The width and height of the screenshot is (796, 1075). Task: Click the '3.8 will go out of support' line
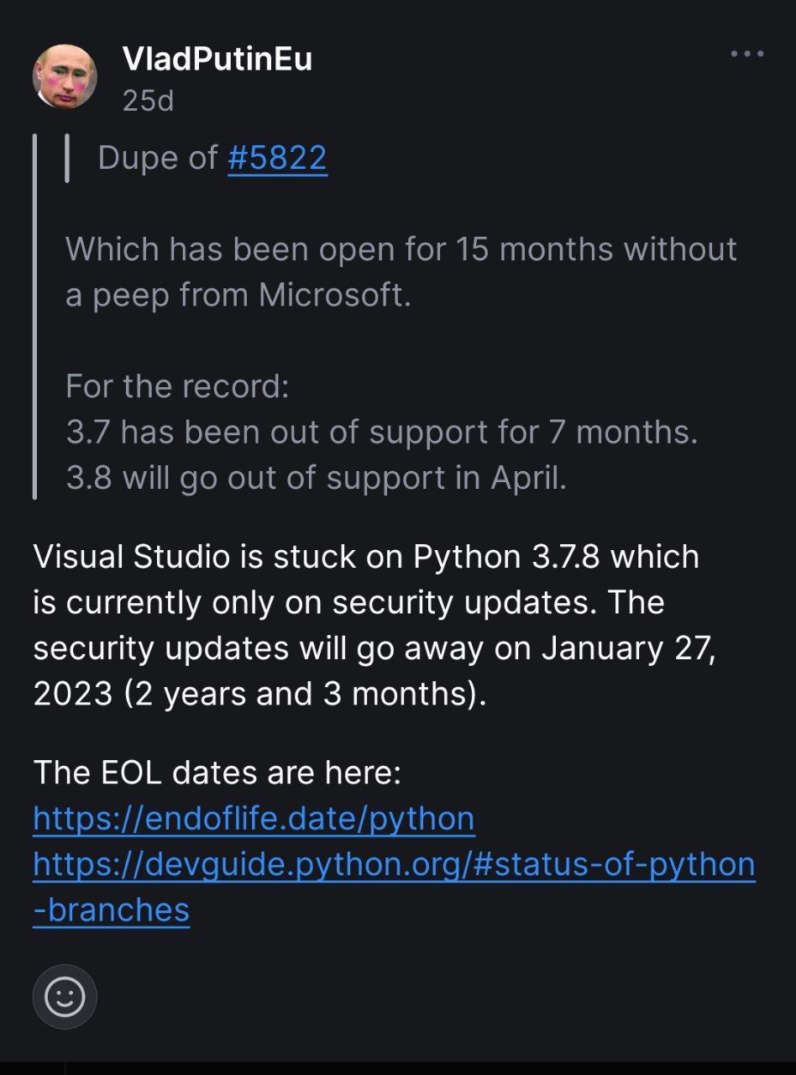click(316, 478)
